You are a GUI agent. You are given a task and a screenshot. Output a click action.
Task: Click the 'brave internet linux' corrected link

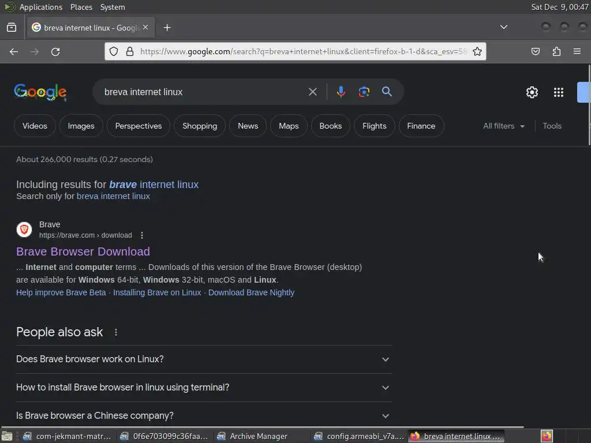154,185
